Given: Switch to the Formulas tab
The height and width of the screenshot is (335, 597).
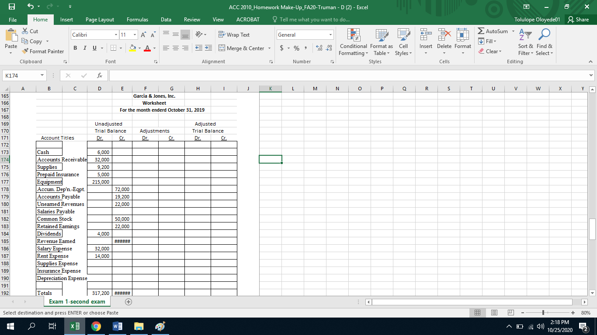Looking at the screenshot, I should click(137, 20).
